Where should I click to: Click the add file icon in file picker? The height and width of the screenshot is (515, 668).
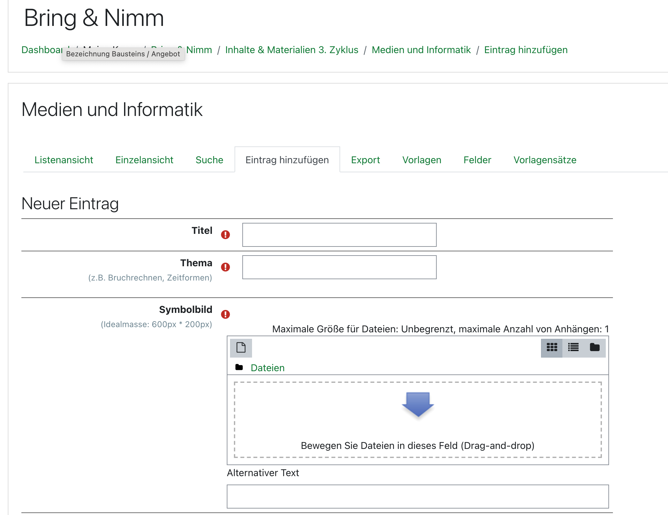pos(241,348)
